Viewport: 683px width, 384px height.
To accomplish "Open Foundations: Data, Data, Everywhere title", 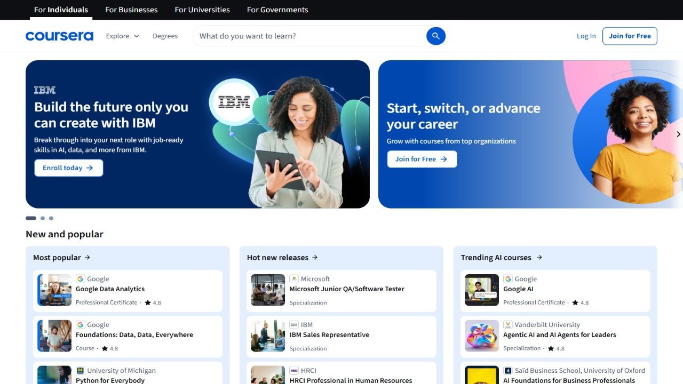I will tap(134, 335).
